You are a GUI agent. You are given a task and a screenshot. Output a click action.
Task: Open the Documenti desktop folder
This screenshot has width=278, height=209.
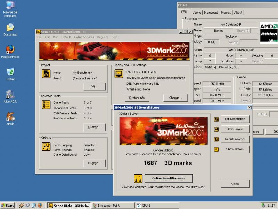pos(10,30)
